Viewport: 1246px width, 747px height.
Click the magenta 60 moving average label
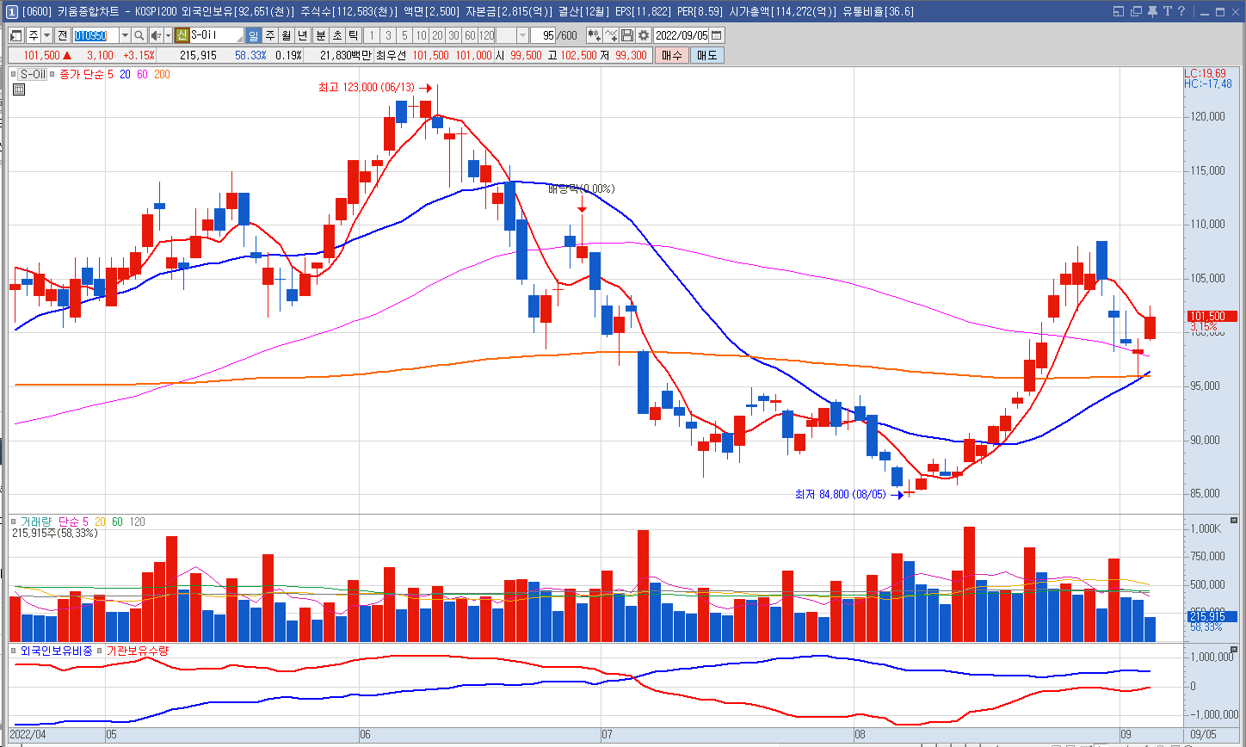coord(143,75)
